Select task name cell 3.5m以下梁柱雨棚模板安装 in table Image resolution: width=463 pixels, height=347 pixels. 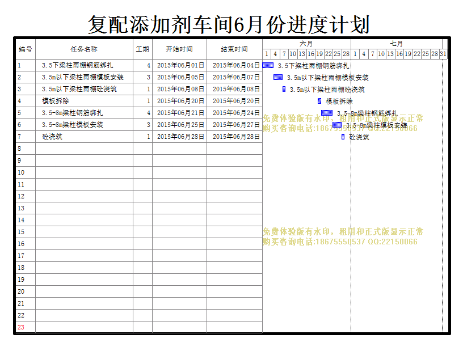[x=84, y=77]
